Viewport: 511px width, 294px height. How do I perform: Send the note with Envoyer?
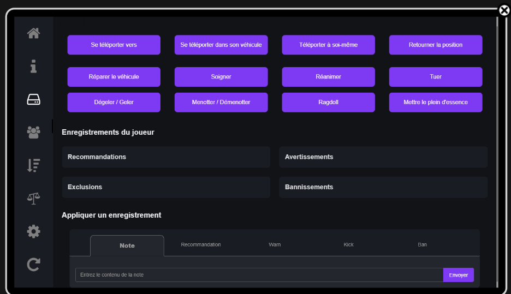458,275
